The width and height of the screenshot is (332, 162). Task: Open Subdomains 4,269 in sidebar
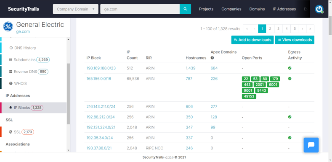(29, 59)
